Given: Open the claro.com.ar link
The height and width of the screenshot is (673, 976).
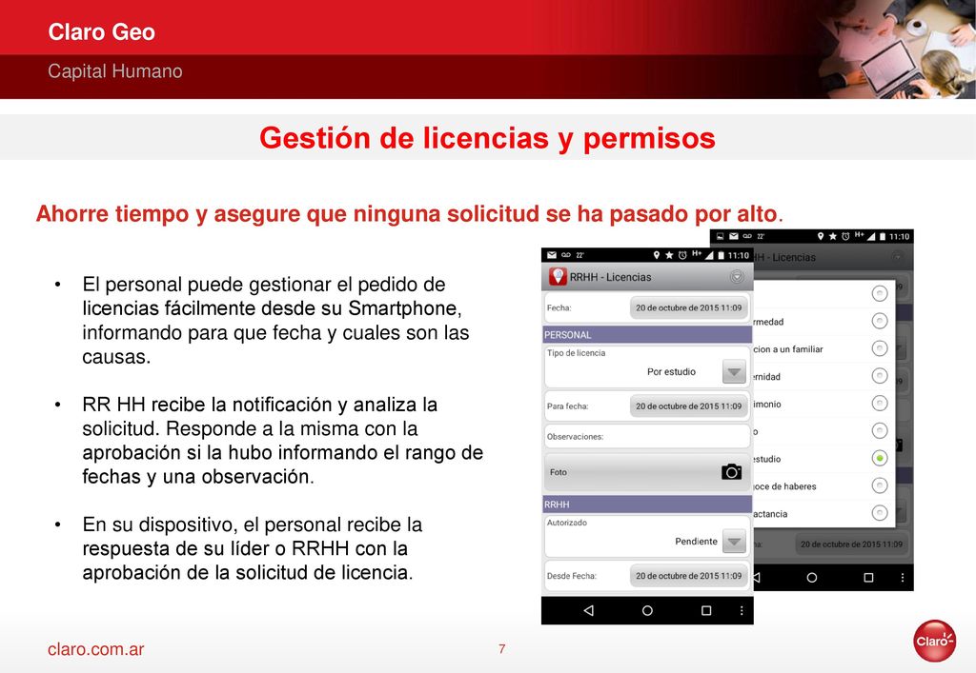Looking at the screenshot, I should (x=96, y=649).
